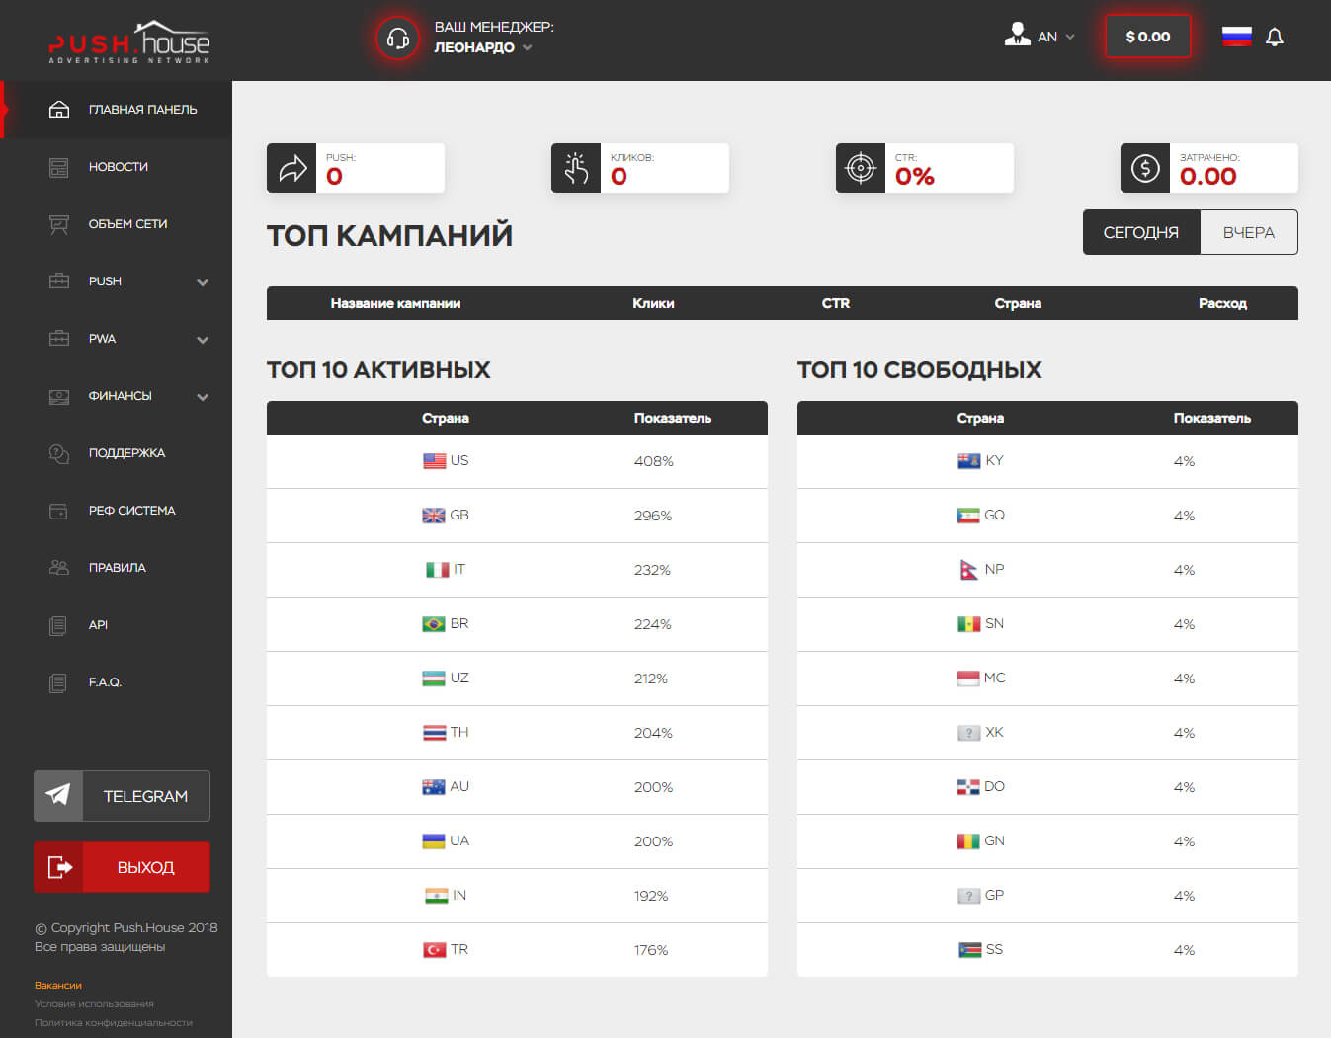
Task: Click the Название кампании column header
Action: (395, 303)
